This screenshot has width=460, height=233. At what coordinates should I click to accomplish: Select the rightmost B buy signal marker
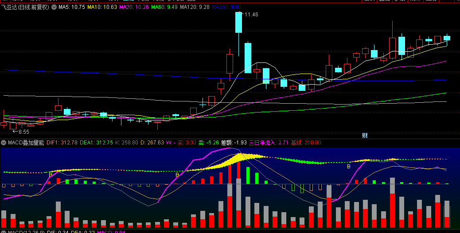(x=348, y=166)
